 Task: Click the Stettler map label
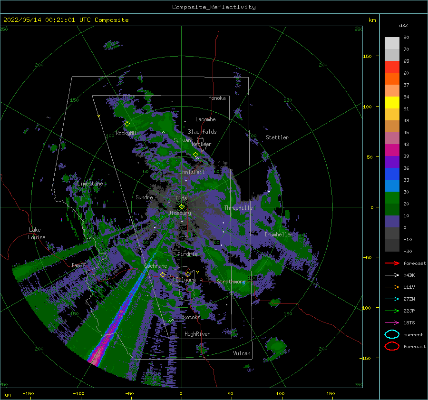point(277,137)
